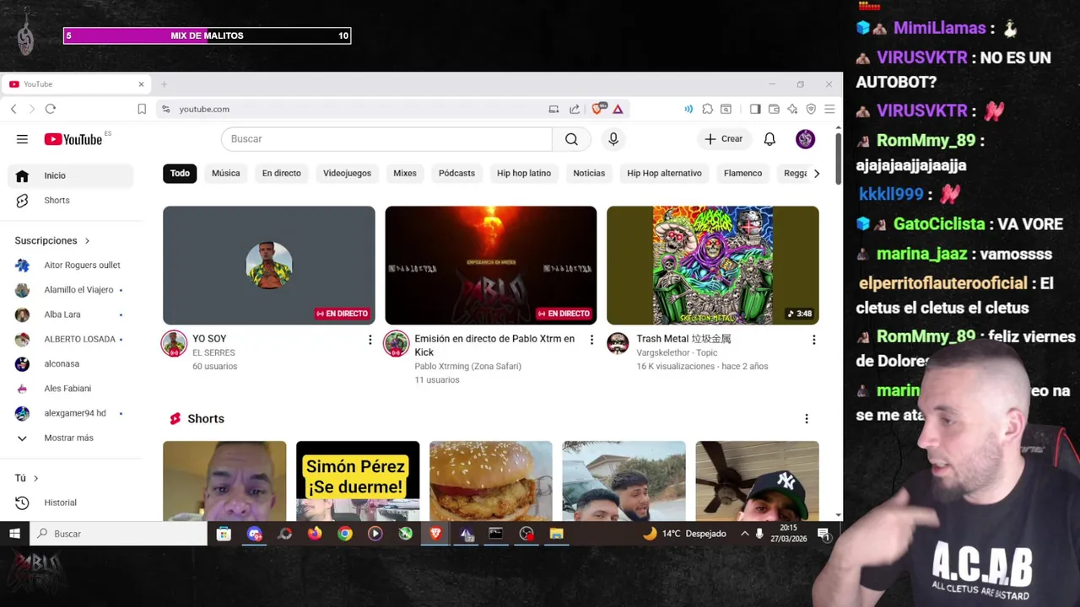Viewport: 1080px width, 607px height.
Task: Expand the Suscripciones section arrow
Action: point(87,241)
